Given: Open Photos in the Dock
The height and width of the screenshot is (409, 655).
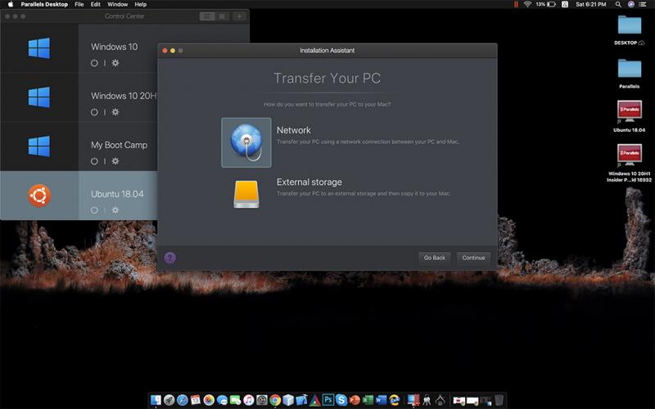Looking at the screenshot, I should click(x=209, y=400).
